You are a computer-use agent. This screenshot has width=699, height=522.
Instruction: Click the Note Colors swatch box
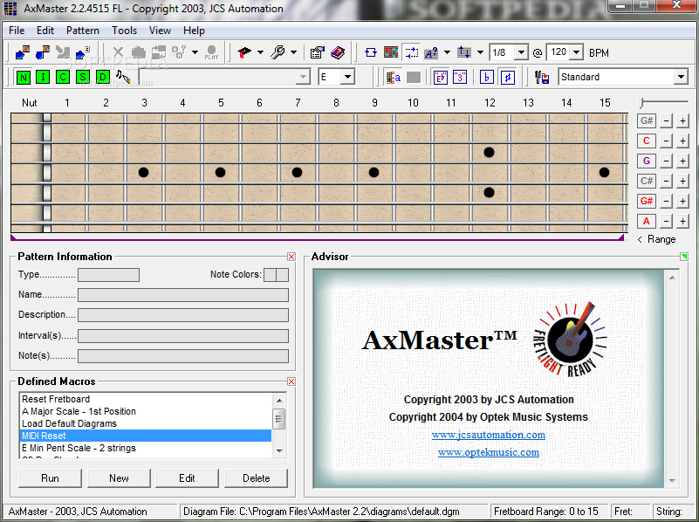276,275
